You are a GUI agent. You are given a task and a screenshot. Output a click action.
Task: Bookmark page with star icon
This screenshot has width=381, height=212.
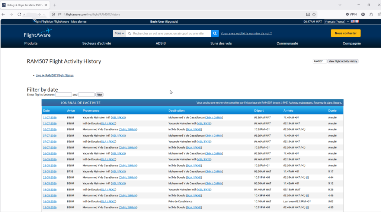point(314,14)
